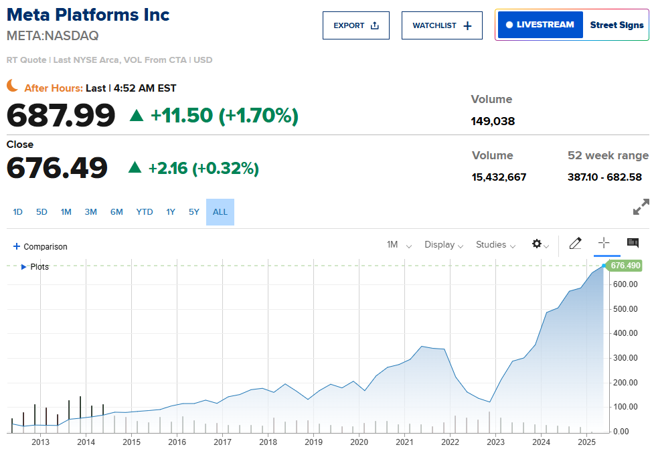Click the Export share icon
The height and width of the screenshot is (449, 652).
click(x=375, y=25)
